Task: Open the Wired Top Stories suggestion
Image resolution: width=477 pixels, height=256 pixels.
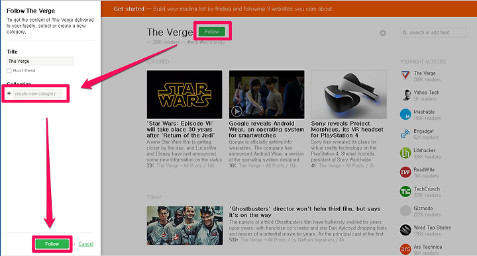Action: click(x=432, y=228)
